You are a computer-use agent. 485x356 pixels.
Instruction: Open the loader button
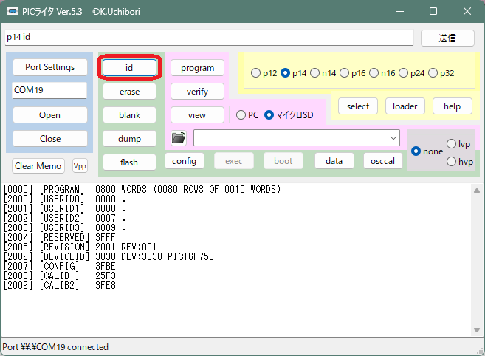pos(405,106)
